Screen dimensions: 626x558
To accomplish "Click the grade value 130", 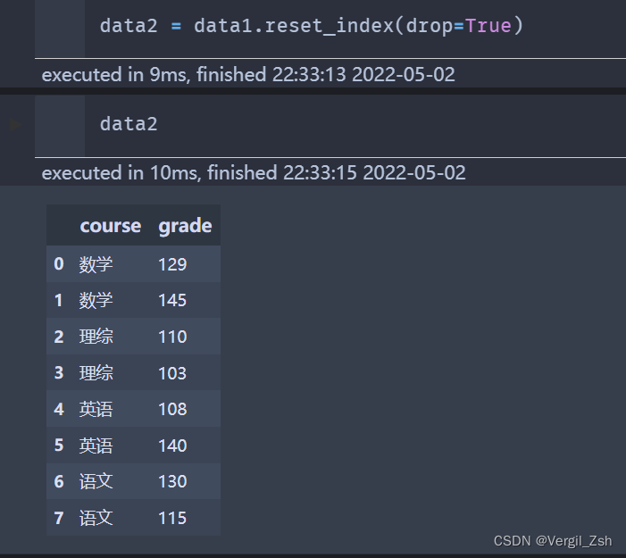I will 172,481.
